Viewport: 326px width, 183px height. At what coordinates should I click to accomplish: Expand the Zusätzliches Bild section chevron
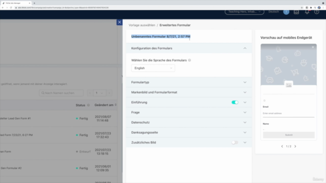click(245, 142)
